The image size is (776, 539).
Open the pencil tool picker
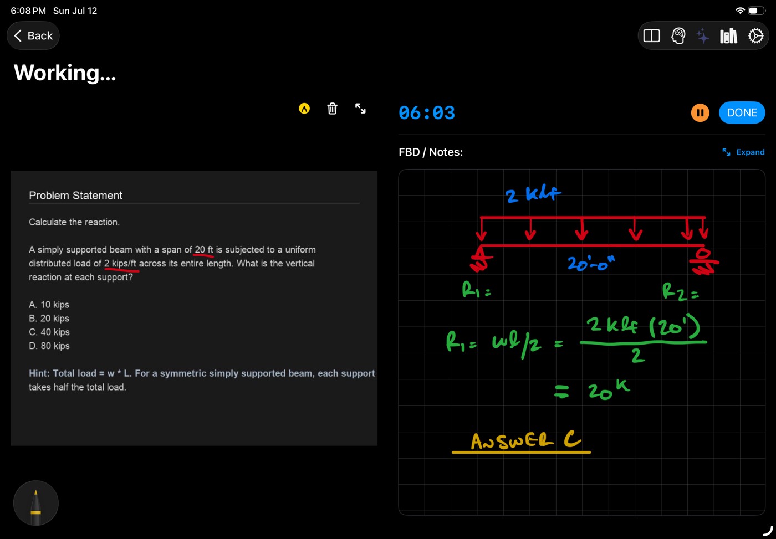[36, 503]
